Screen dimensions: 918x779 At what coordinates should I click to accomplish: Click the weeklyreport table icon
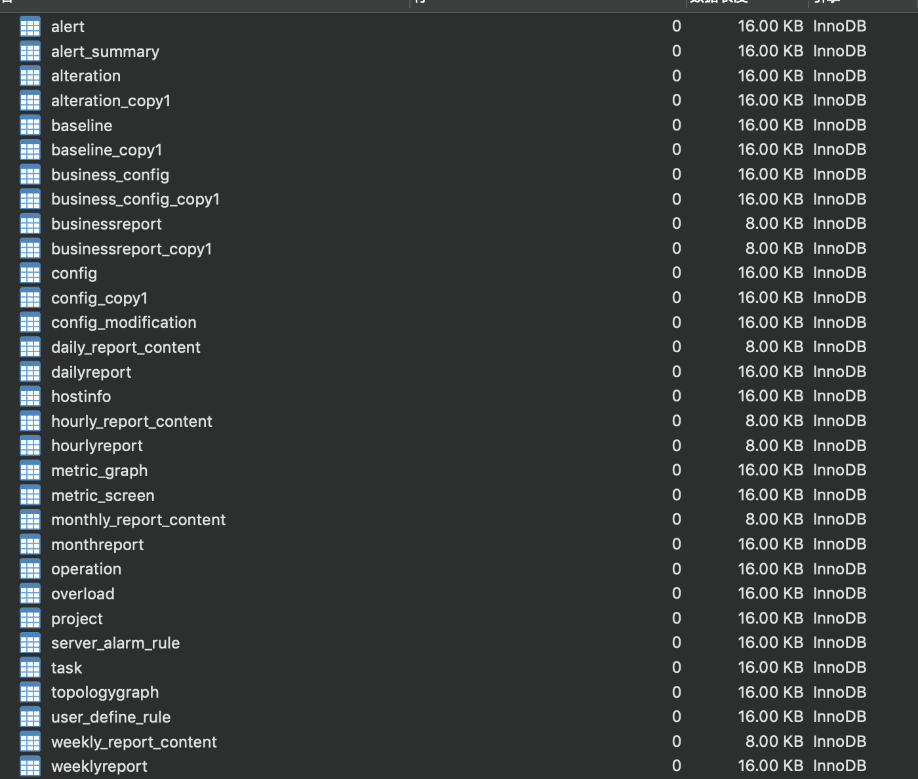pyautogui.click(x=30, y=767)
